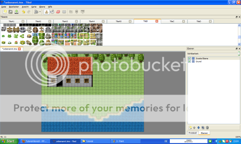Switch to the TileA2 tileset tab
241x144 pixels.
38,21
